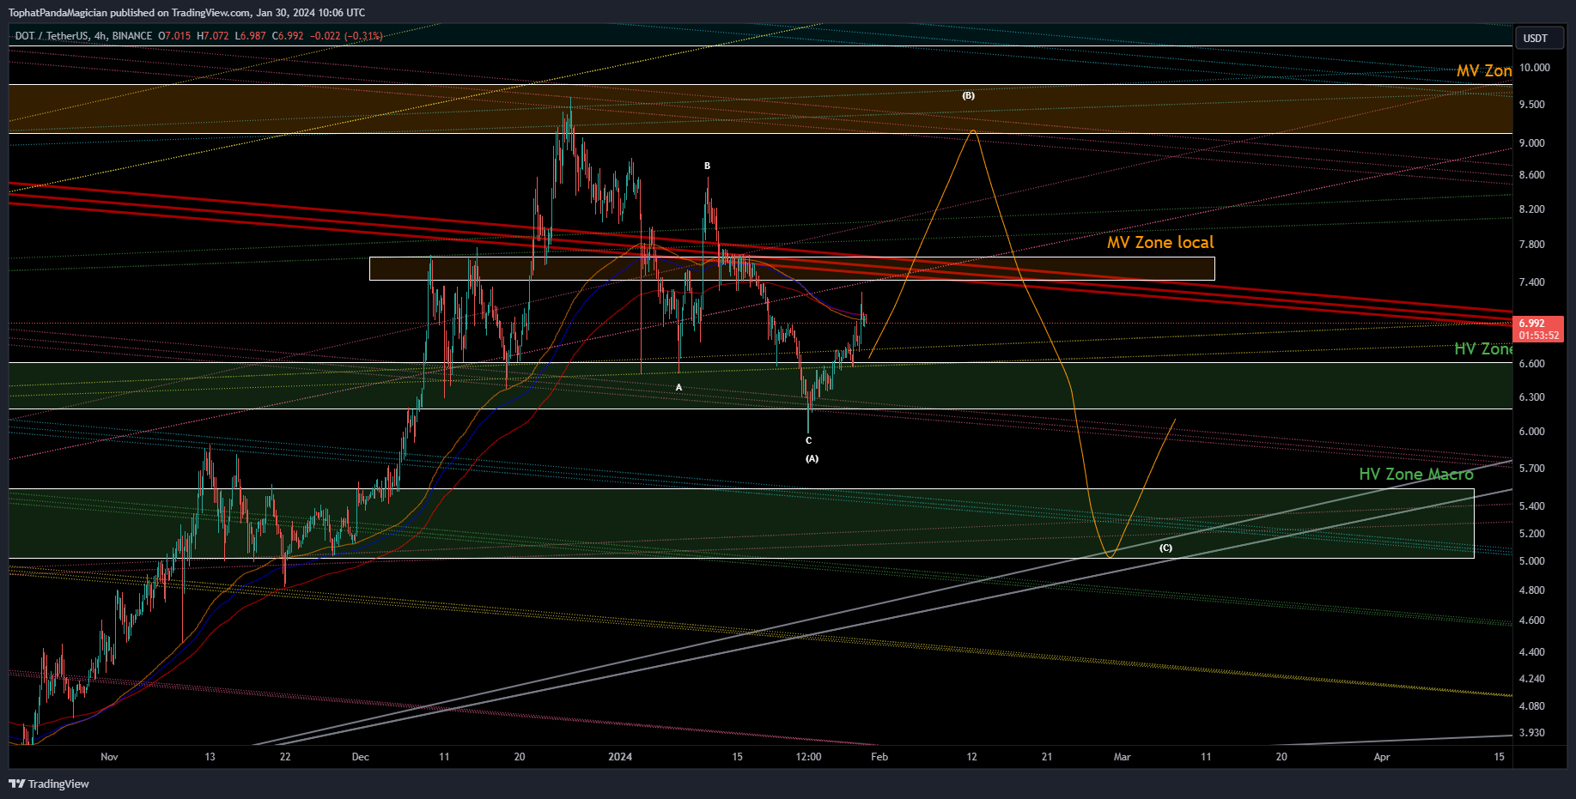
Task: Click the change value −0.022 (−0.31%)
Action: pyautogui.click(x=346, y=36)
